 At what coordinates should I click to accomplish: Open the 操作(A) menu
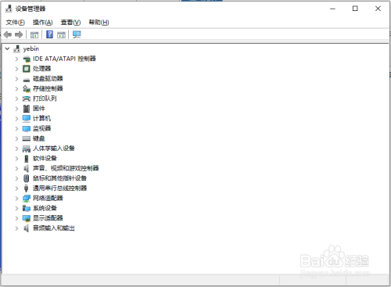point(43,23)
